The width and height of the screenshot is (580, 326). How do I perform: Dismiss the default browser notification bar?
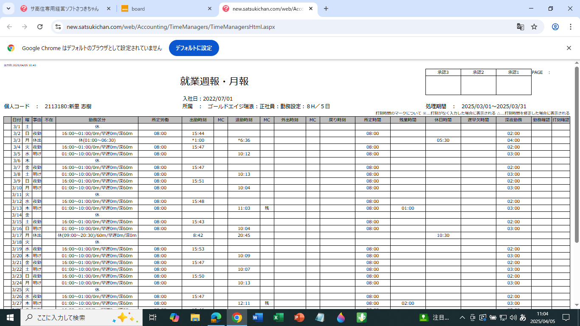point(569,48)
